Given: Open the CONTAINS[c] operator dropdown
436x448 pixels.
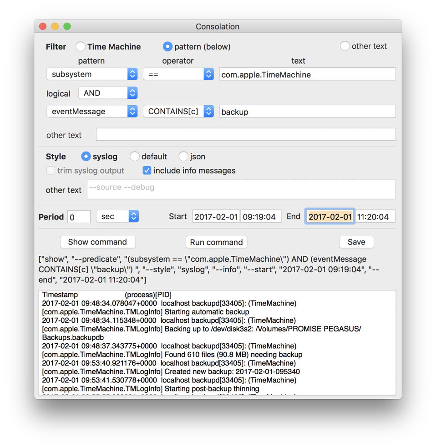Looking at the screenshot, I should point(178,112).
